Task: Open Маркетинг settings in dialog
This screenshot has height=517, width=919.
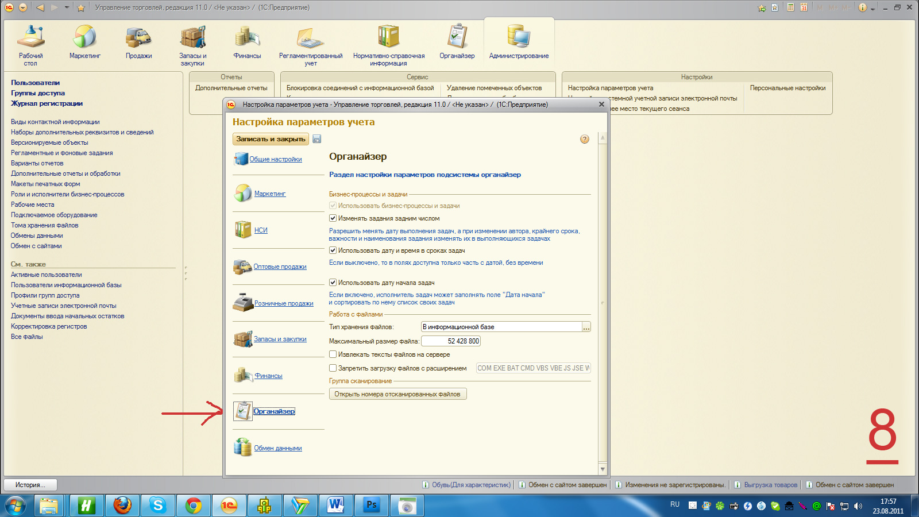Action: pyautogui.click(x=270, y=194)
